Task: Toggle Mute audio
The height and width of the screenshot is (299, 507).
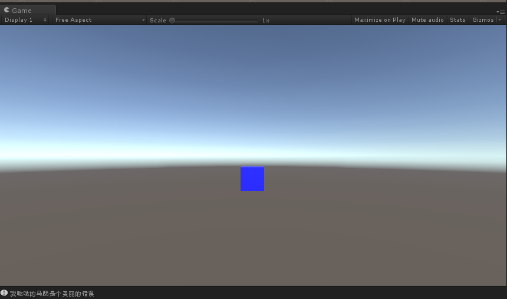Action: pos(427,19)
